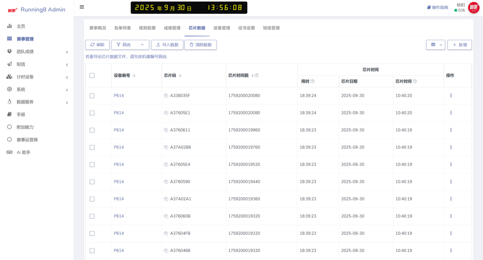
Task: Switch to the 证书设置 tab
Action: (246, 28)
